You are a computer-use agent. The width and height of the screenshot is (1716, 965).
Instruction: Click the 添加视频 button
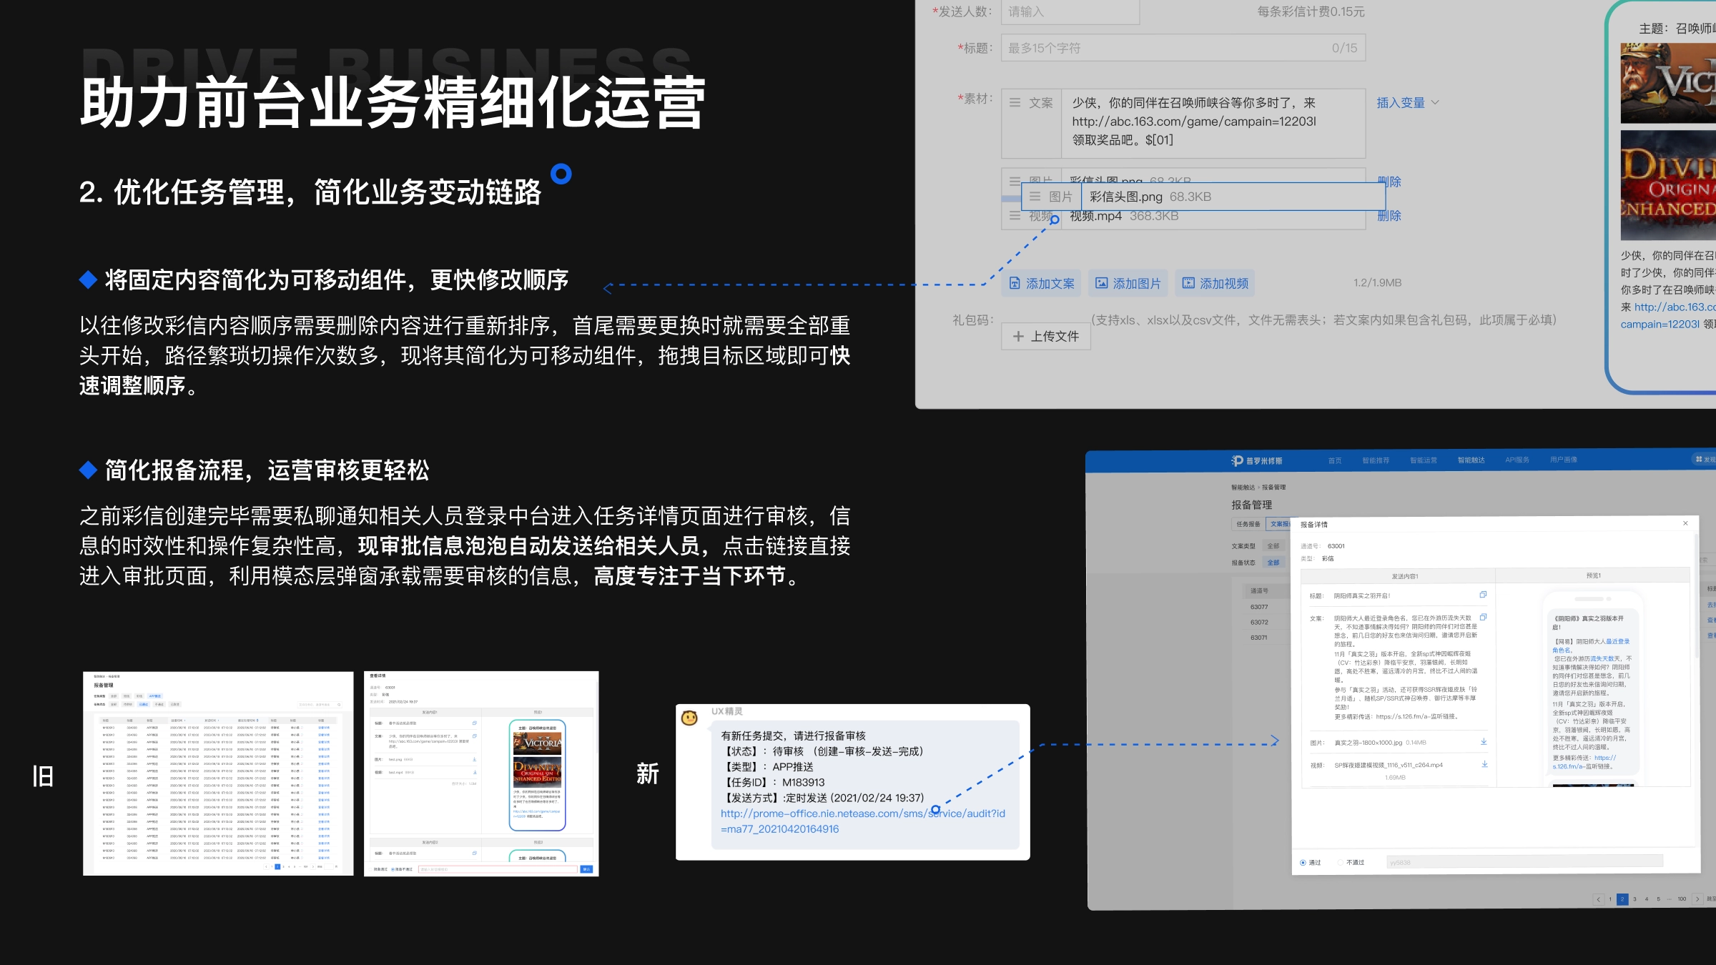coord(1215,284)
